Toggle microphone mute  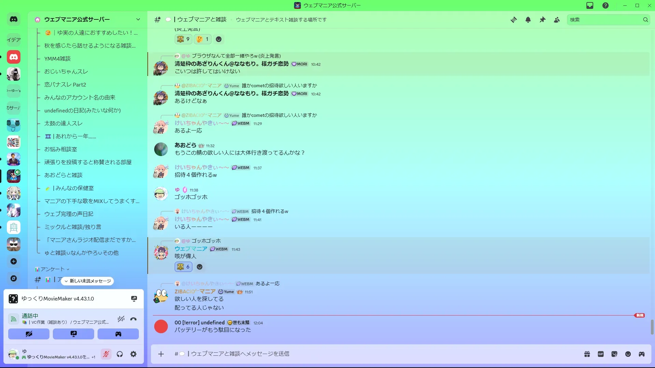[x=106, y=354]
